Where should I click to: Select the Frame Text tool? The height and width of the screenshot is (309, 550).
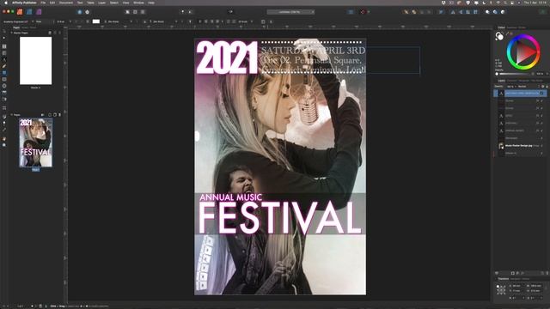[4, 46]
